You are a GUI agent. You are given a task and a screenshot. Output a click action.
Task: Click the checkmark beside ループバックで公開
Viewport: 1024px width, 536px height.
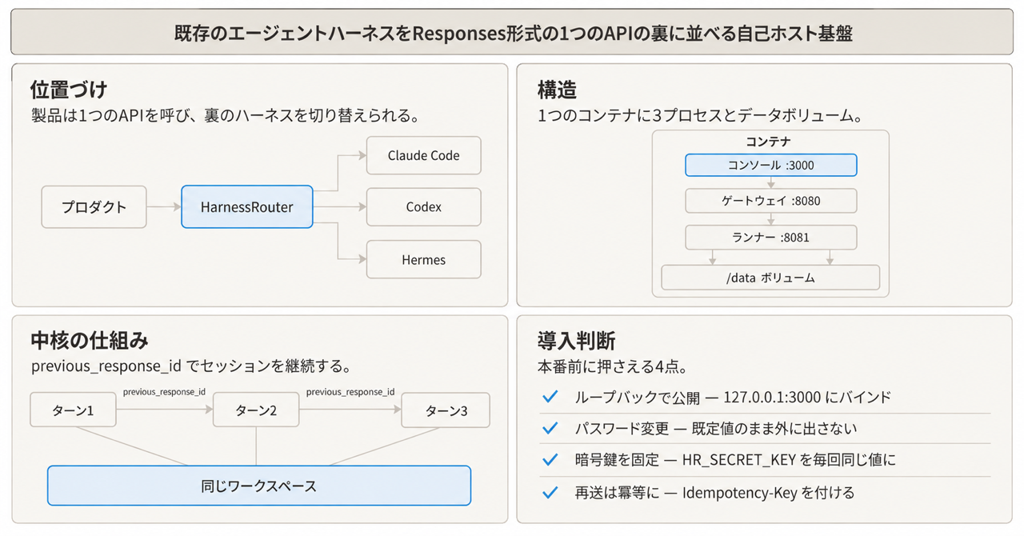coord(550,397)
